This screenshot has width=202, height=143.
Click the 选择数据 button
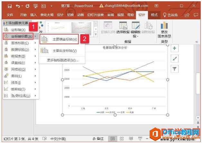(123, 27)
